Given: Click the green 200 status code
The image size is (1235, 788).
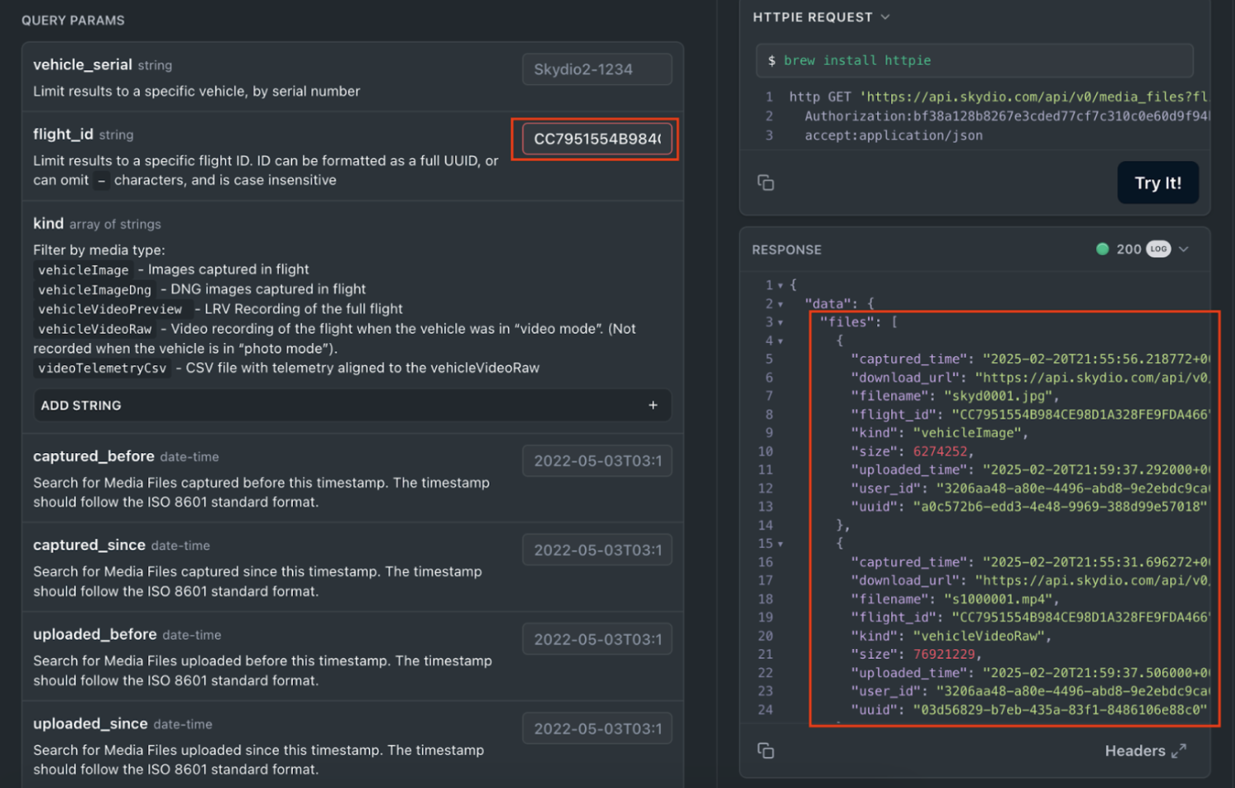Looking at the screenshot, I should (1129, 249).
